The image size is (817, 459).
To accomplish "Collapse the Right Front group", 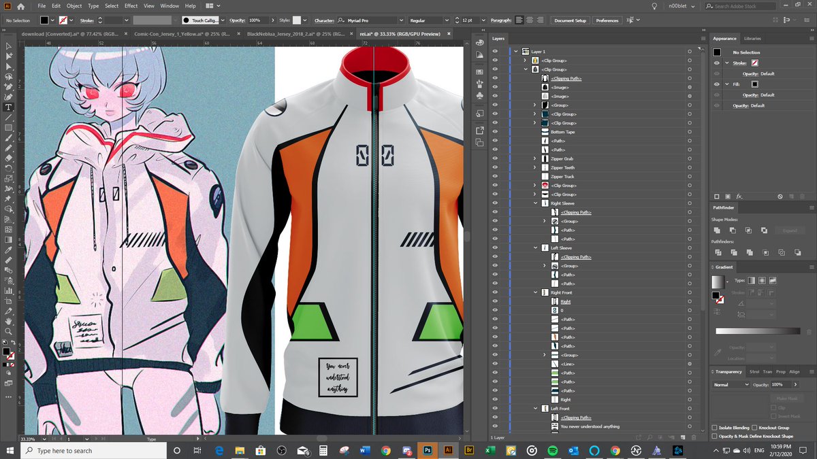I will click(535, 292).
